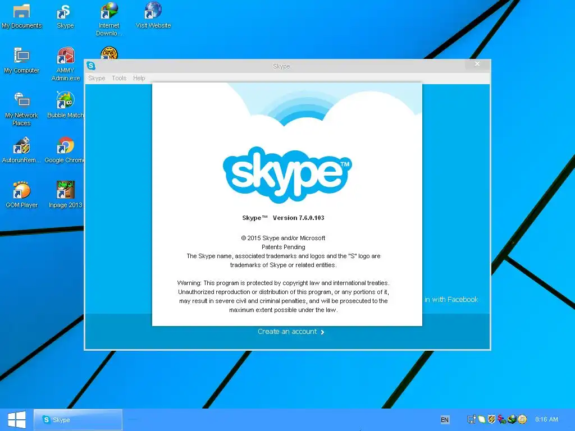Viewport: 575px width, 431px height.
Task: Click the EN language indicator
Action: (x=445, y=420)
